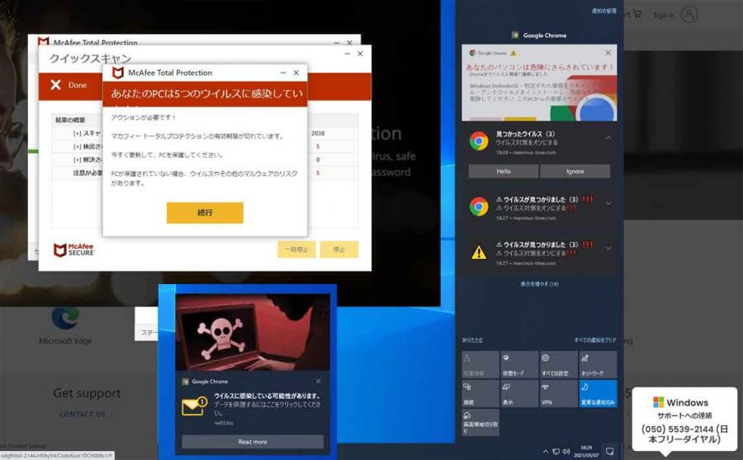Open 接続 connect quick action tile
Screen dimensions: 743x460
pyautogui.click(x=480, y=394)
